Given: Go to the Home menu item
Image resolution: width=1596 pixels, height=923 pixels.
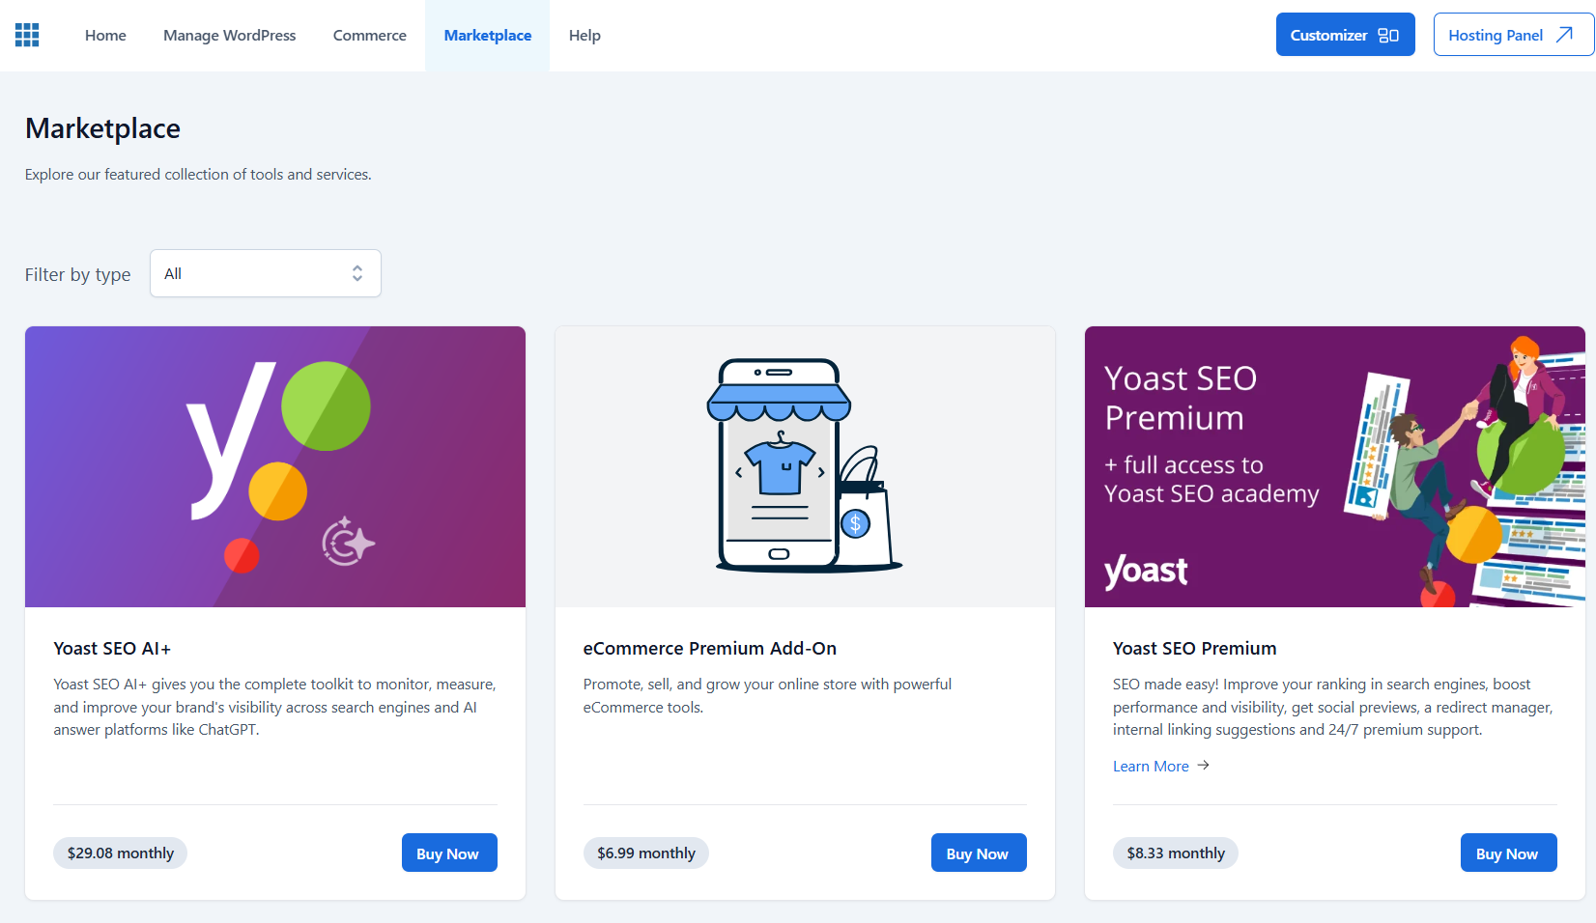Looking at the screenshot, I should [105, 36].
